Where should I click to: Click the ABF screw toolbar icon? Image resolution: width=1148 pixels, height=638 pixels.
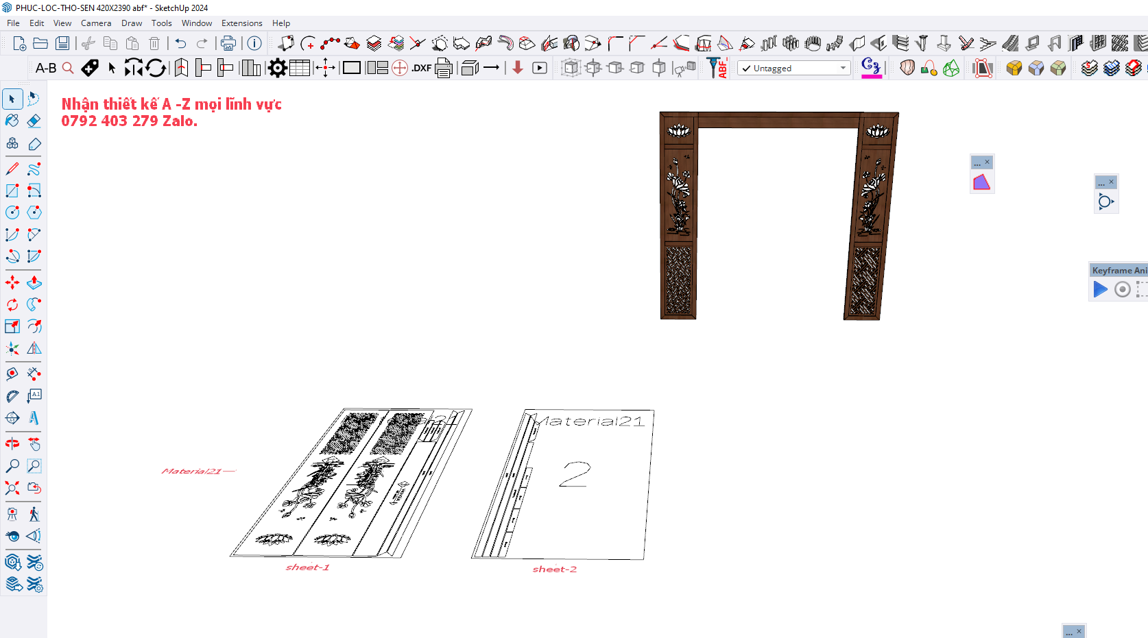point(717,68)
